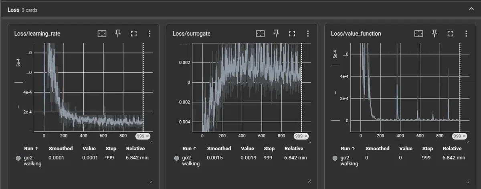The height and width of the screenshot is (189, 481).
Task: Pin the Loss/learning_rate card
Action: coord(118,34)
